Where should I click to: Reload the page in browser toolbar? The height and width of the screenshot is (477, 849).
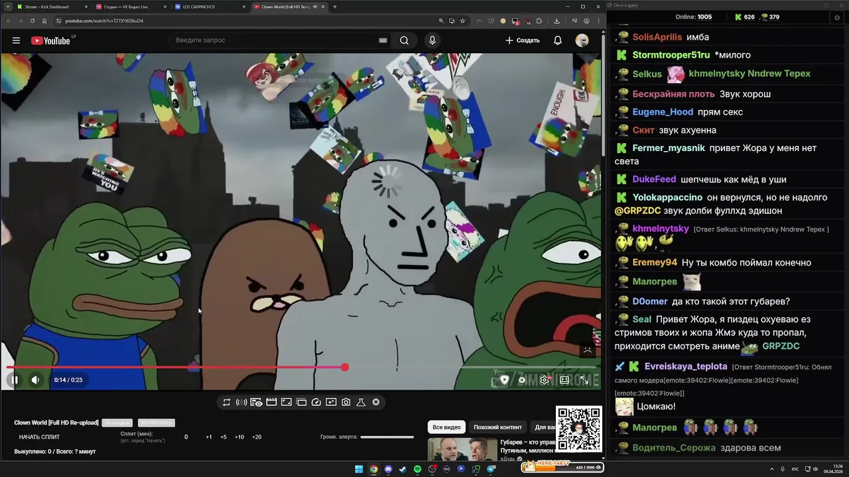click(32, 21)
